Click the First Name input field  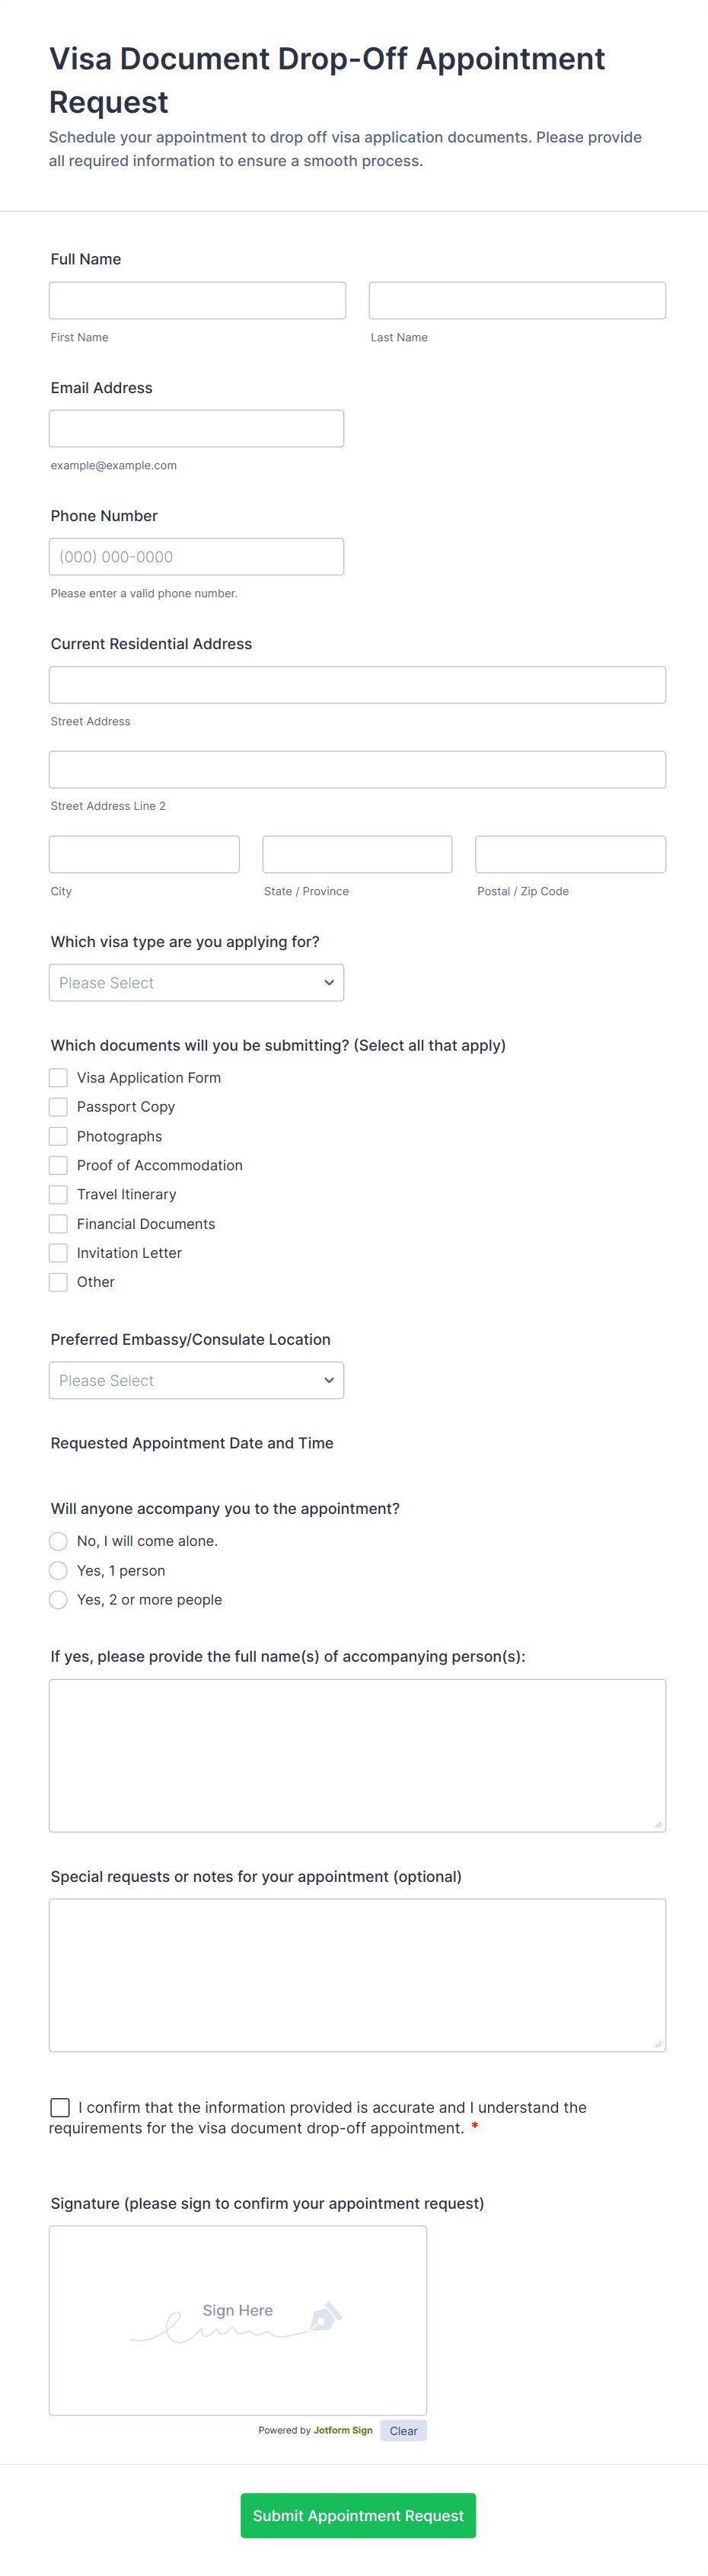click(196, 300)
